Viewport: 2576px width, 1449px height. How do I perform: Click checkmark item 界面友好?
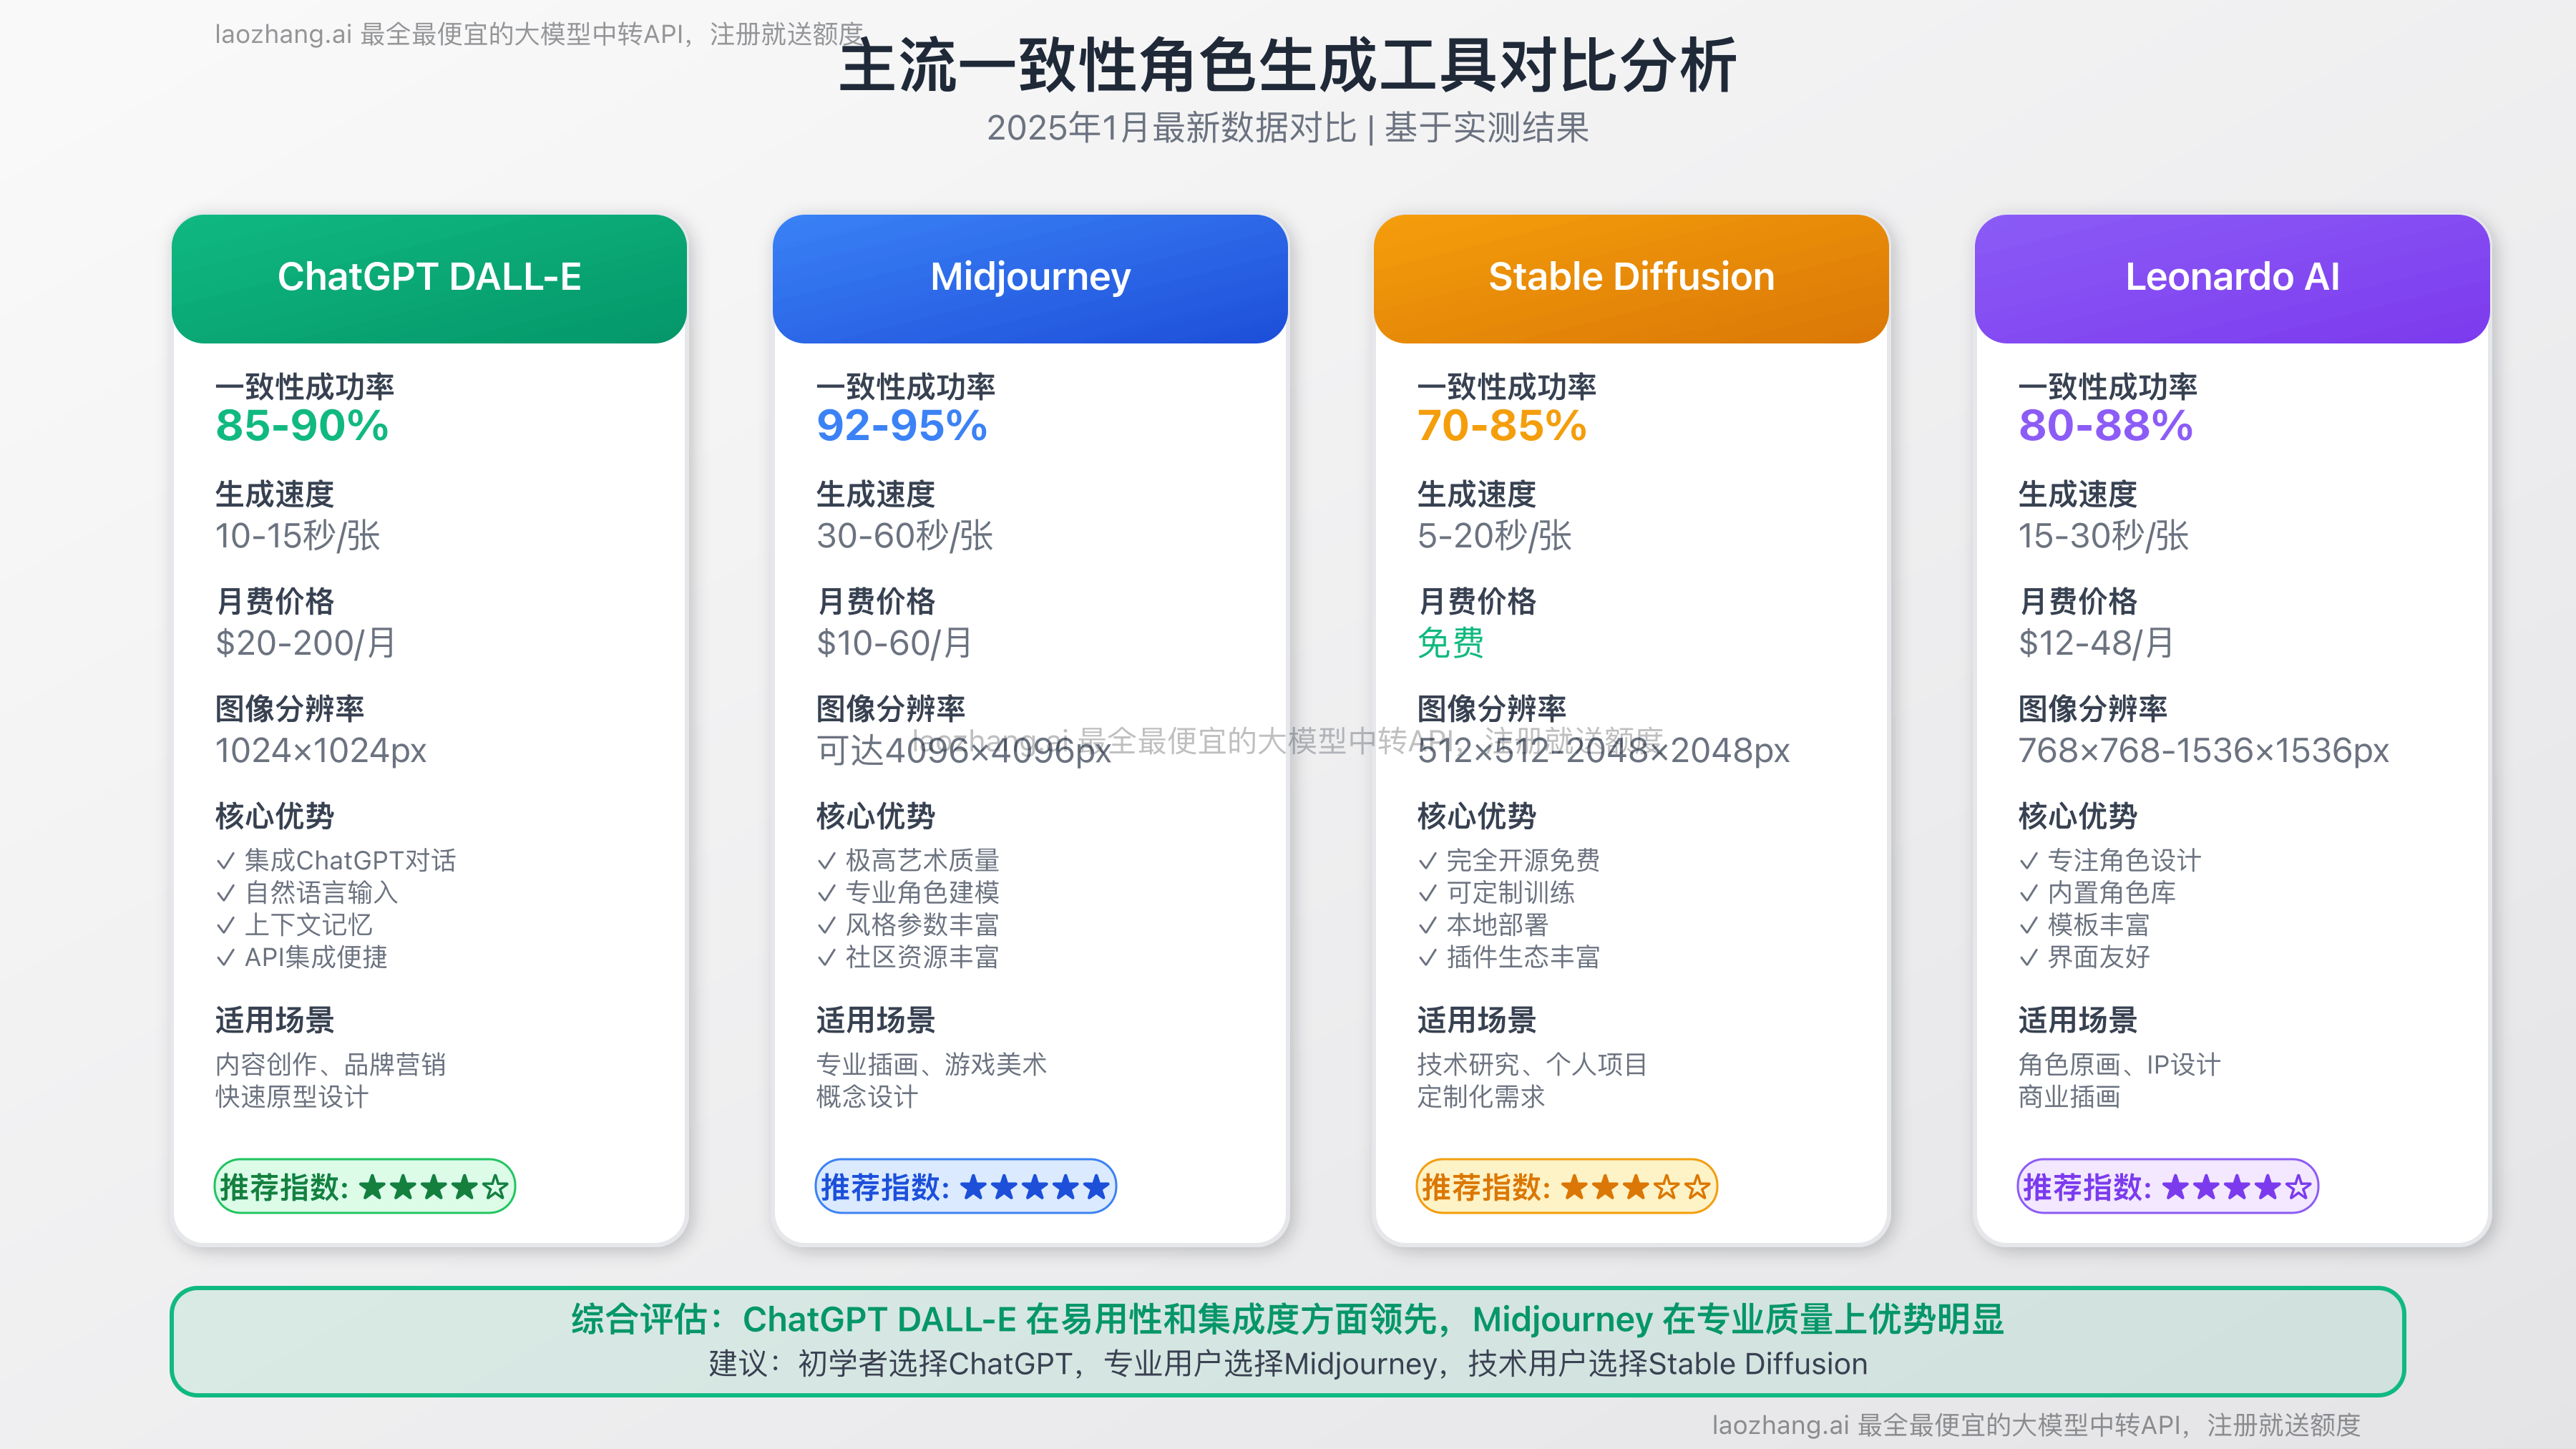pos(2084,957)
